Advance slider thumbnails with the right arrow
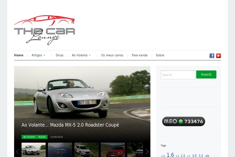This screenshot has width=235, height=157. pyautogui.click(x=147, y=152)
